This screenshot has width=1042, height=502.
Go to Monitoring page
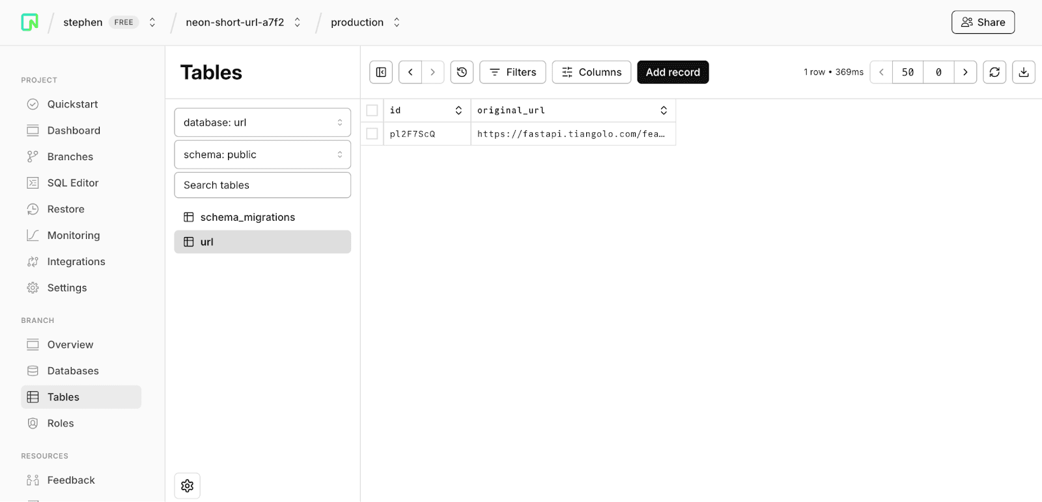(73, 236)
